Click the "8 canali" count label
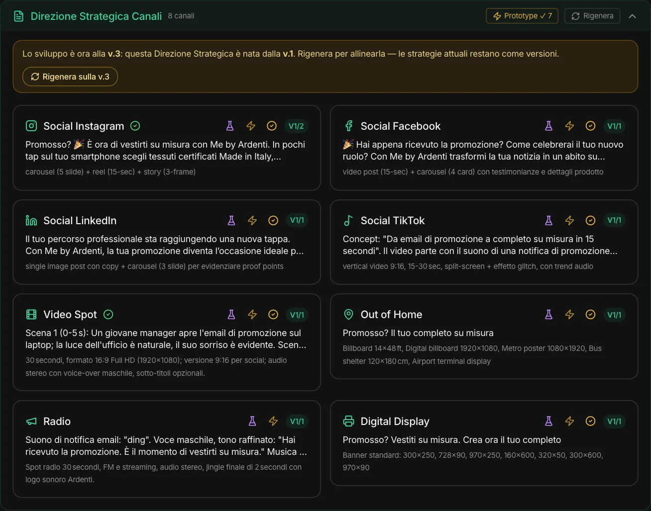 pos(181,16)
